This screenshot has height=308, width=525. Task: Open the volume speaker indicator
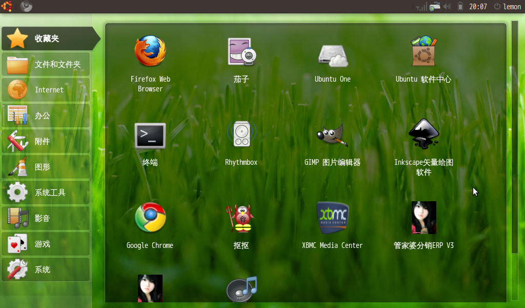[447, 6]
